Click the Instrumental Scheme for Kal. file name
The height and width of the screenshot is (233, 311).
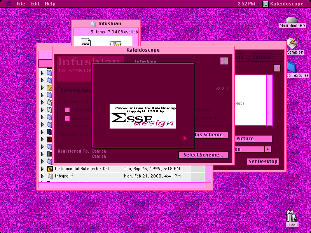[x=82, y=169]
